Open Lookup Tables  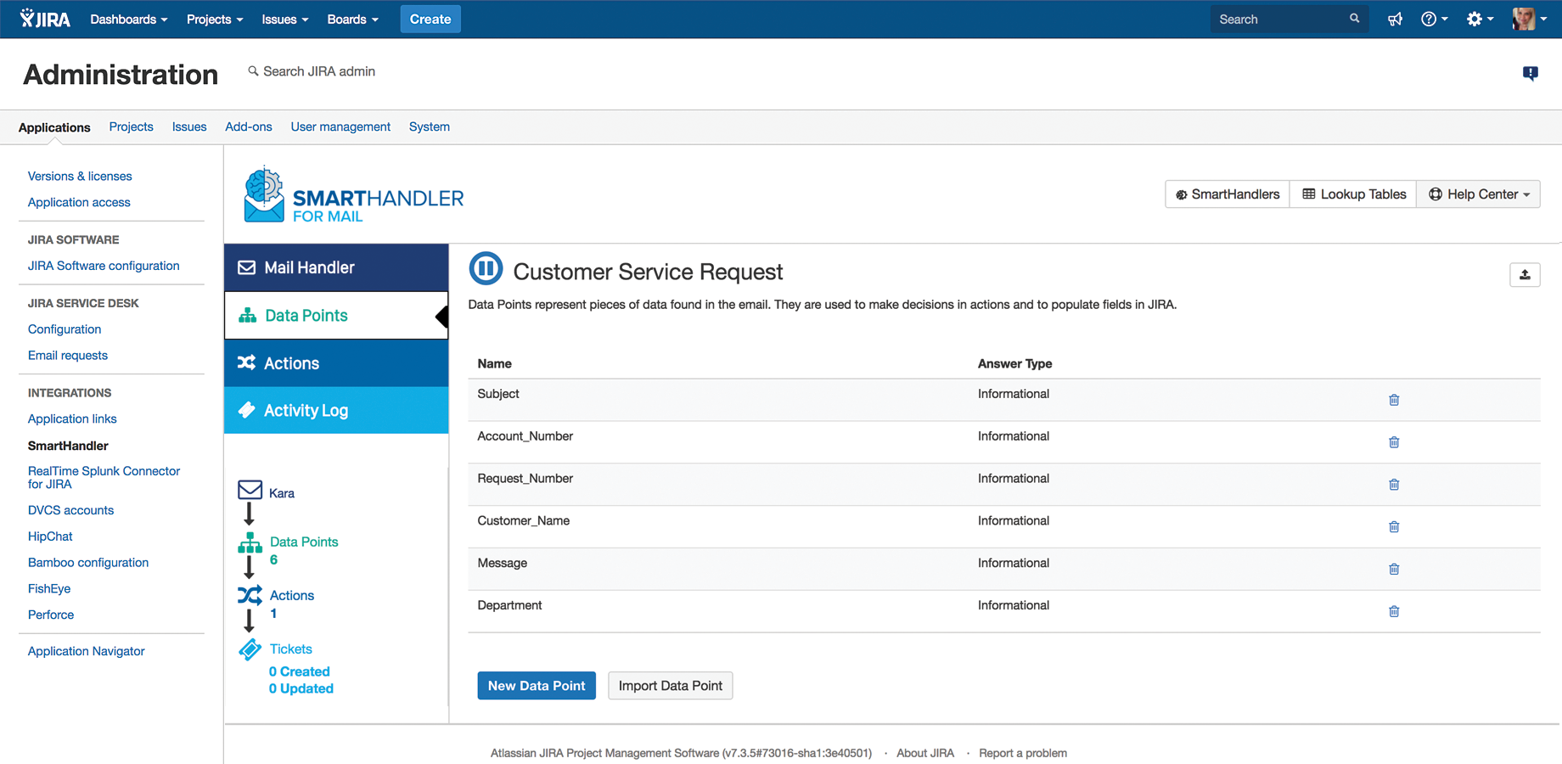[x=1354, y=194]
